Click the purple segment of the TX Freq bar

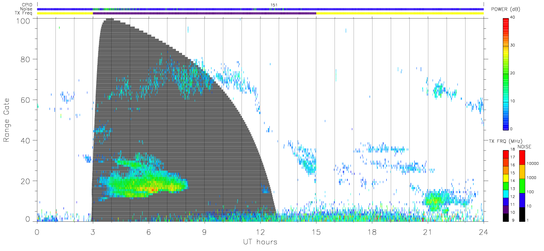(x=204, y=13)
